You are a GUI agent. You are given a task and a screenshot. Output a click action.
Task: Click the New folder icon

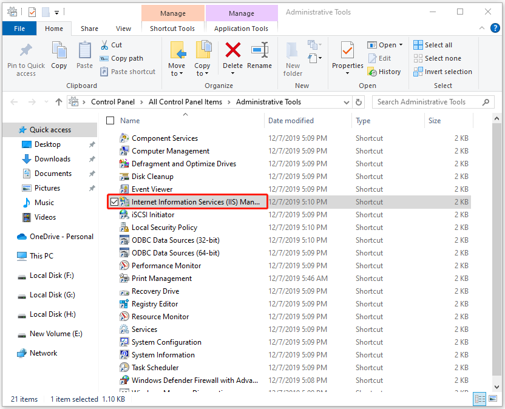[x=293, y=50]
